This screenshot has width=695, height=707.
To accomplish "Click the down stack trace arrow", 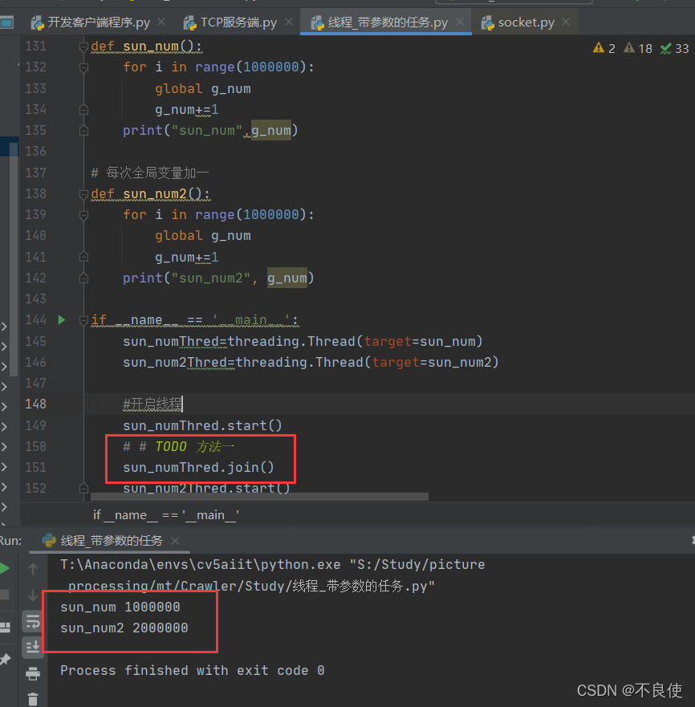I will point(33,595).
